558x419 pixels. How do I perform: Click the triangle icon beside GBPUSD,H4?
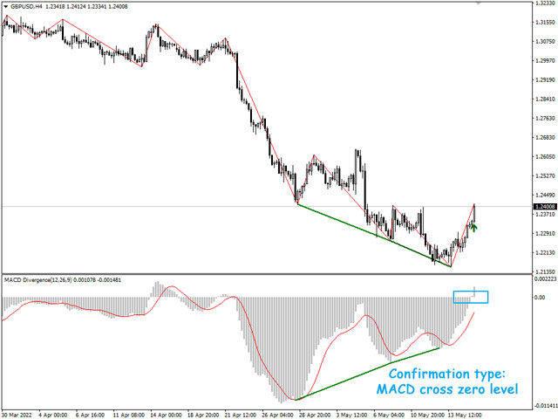(6, 6)
